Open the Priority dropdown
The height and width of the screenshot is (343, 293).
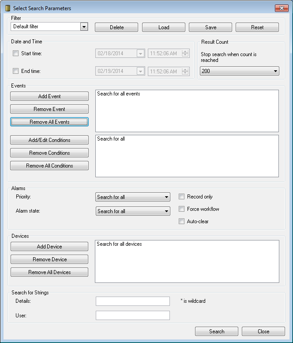(133, 197)
